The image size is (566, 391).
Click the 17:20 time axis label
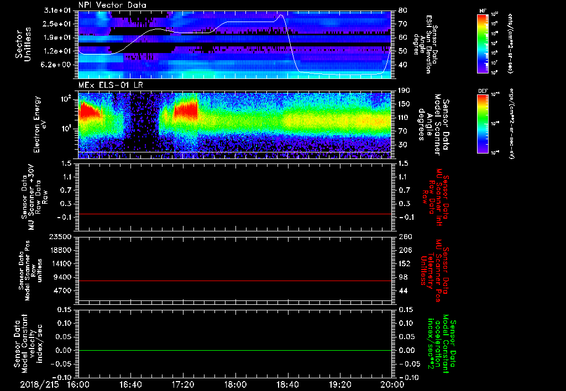(183, 384)
